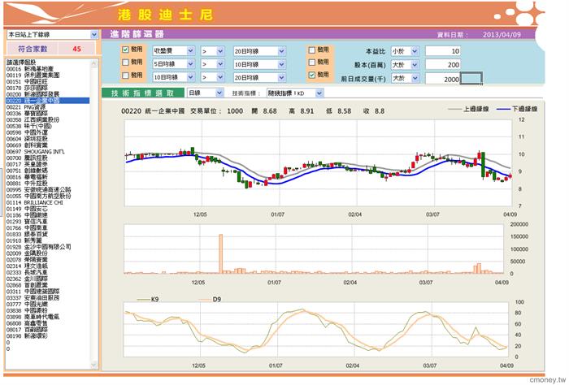Select stock 01928 in the list
Viewport: 569px width, 385px height.
(x=47, y=247)
